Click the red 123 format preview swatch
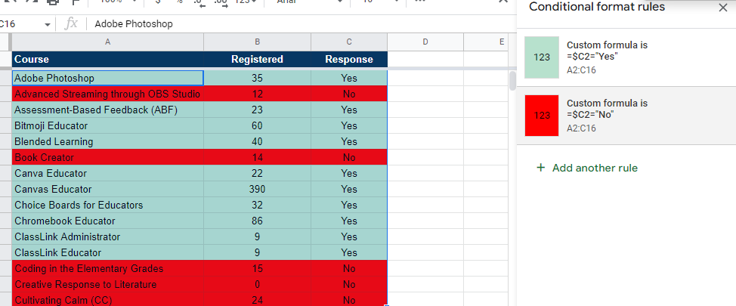 (542, 116)
